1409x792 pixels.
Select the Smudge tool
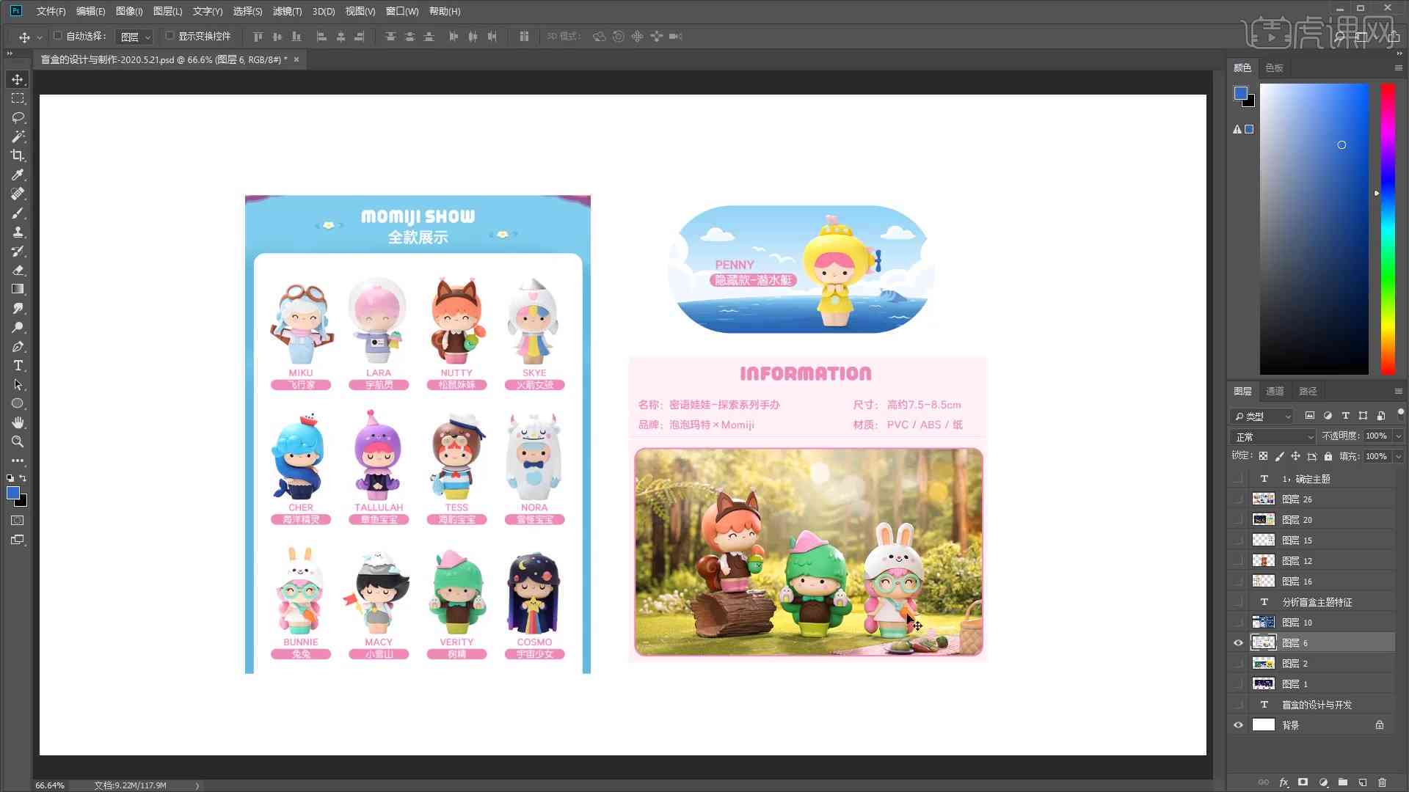[18, 308]
